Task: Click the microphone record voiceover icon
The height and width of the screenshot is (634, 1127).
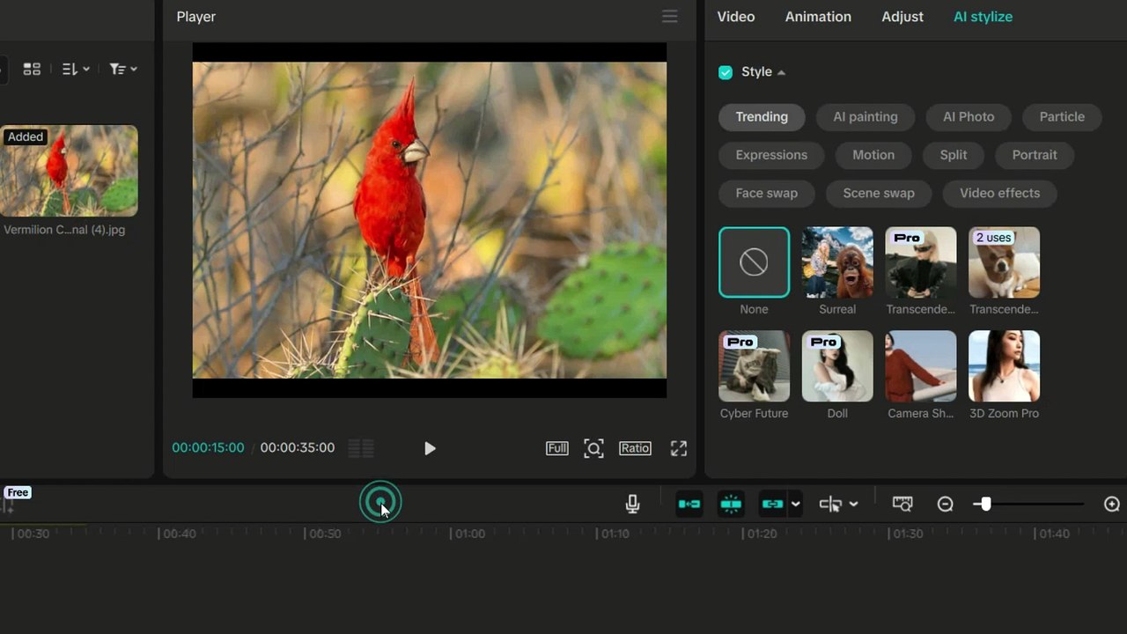Action: point(632,504)
